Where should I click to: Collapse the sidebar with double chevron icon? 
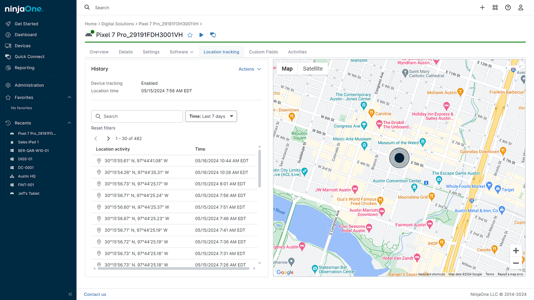(70, 294)
